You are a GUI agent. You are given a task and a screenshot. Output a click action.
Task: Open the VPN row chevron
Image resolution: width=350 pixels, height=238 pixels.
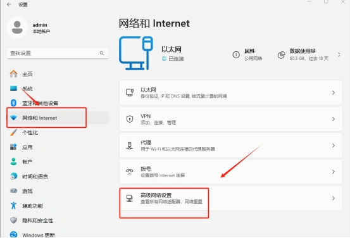coord(334,119)
